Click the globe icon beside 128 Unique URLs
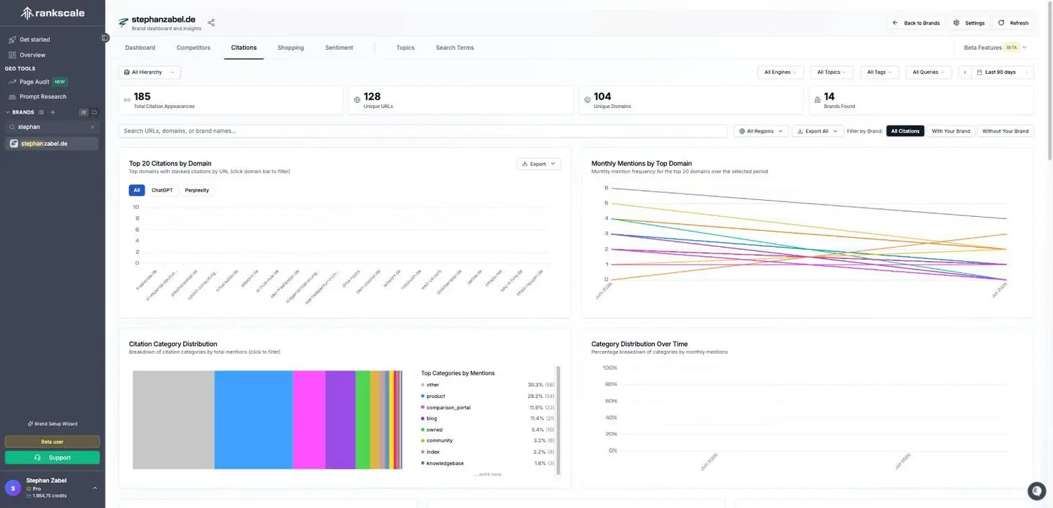The image size is (1053, 508). tap(357, 100)
